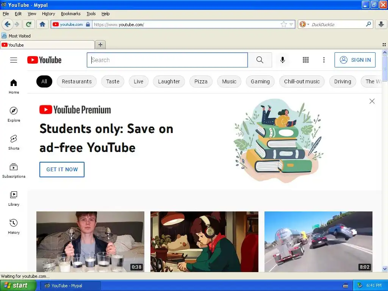
Task: Open Library in sidebar
Action: [x=14, y=199]
